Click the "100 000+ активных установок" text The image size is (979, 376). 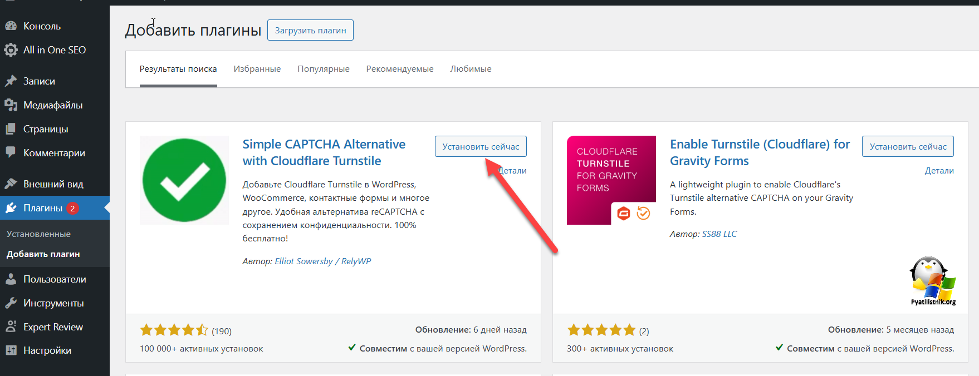202,349
